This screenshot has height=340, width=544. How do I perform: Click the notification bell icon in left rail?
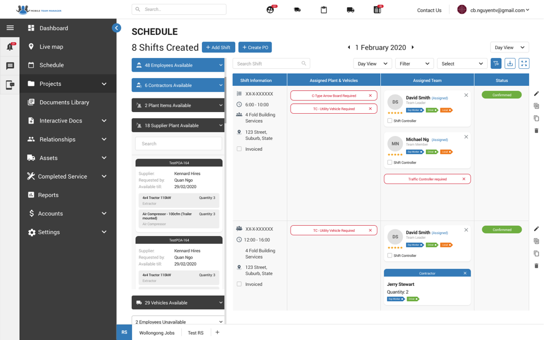coord(10,47)
